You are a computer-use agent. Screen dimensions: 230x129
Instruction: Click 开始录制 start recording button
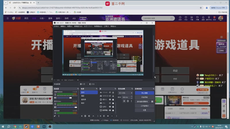pos(145,97)
